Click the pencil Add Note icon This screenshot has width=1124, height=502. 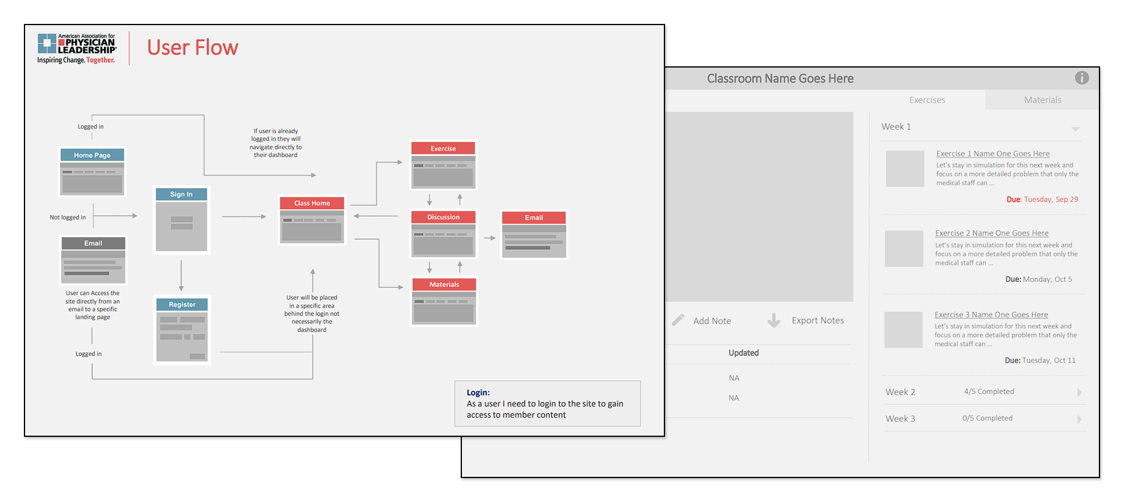click(678, 320)
